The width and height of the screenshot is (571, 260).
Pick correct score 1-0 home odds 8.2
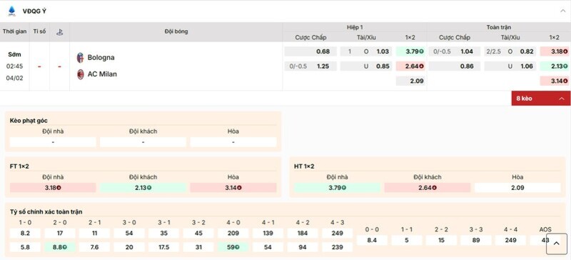tap(25, 234)
